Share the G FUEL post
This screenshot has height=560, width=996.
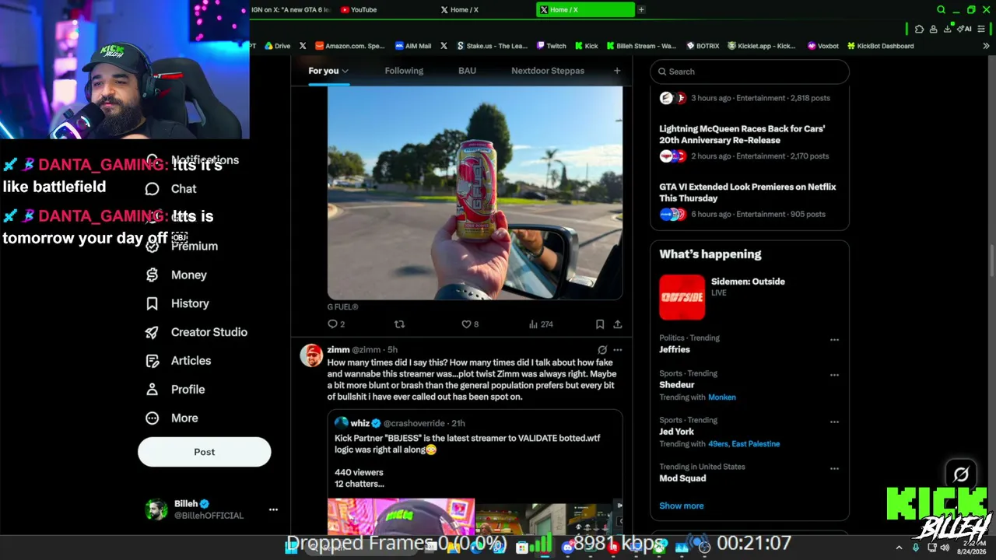[618, 324]
